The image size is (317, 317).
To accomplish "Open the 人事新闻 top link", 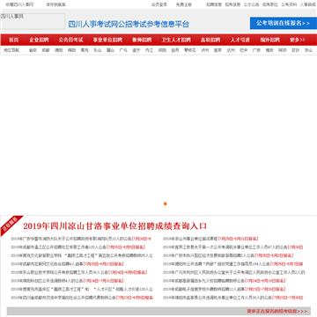I will (308, 4).
